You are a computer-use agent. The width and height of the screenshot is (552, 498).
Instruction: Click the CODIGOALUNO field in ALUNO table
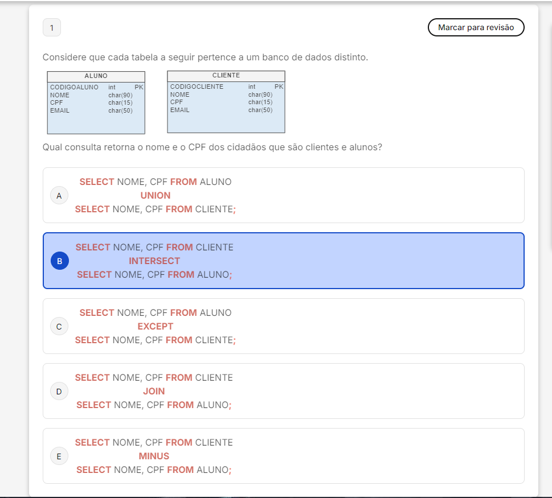74,88
